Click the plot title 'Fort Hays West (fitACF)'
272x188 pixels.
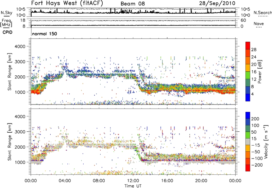(67, 3)
